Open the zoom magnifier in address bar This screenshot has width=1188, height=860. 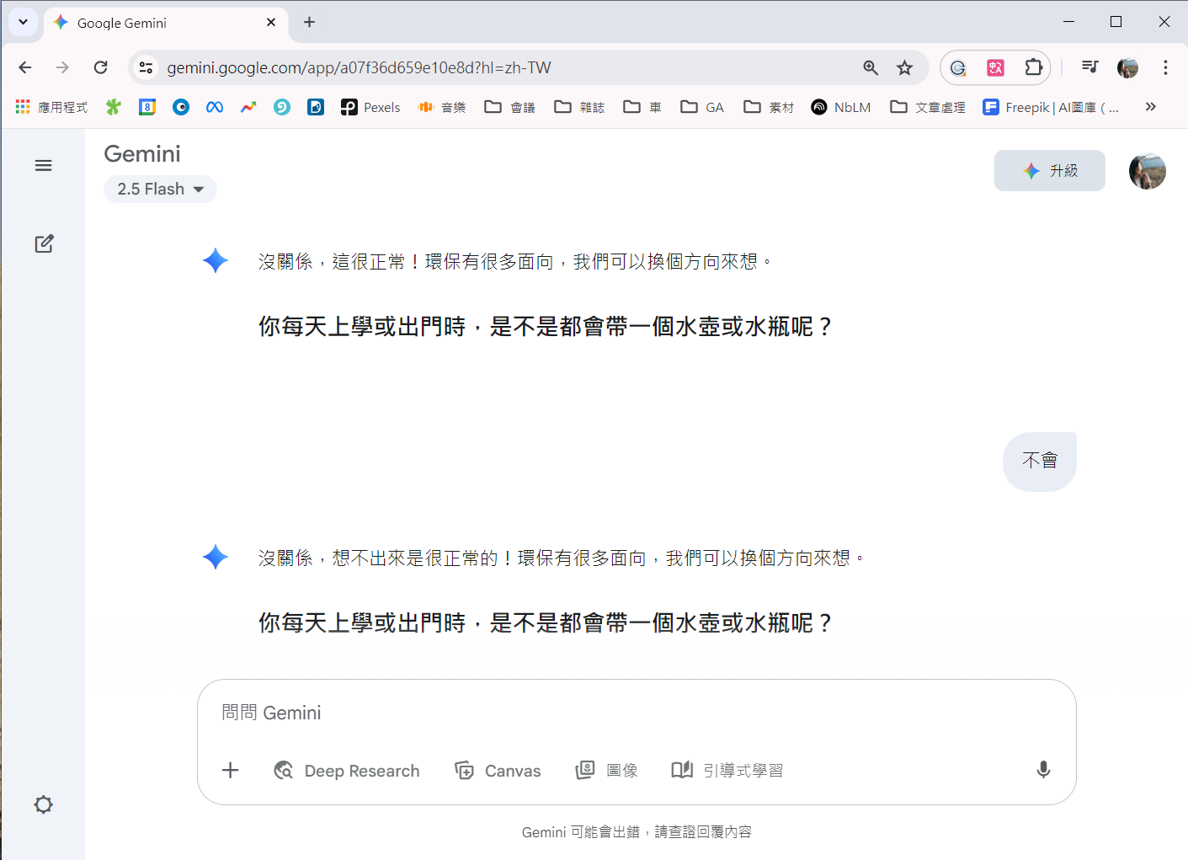click(x=871, y=67)
